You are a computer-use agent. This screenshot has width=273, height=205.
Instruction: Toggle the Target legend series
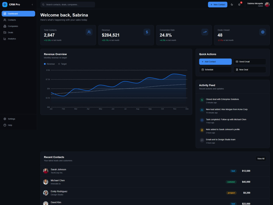point(62,64)
